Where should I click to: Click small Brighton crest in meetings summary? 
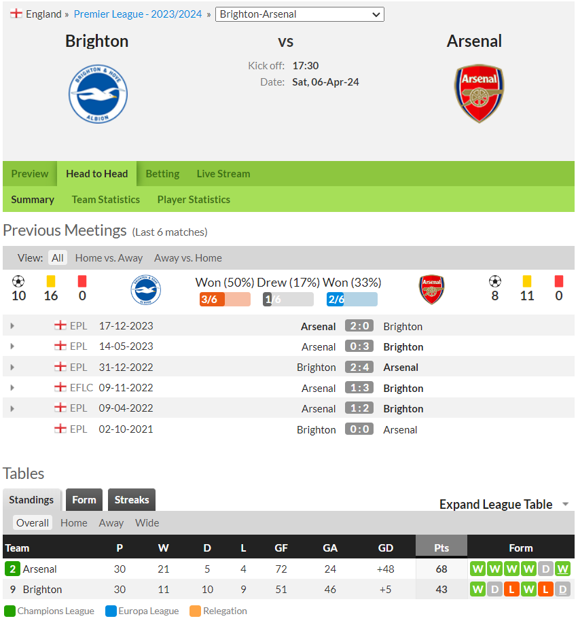pos(146,290)
